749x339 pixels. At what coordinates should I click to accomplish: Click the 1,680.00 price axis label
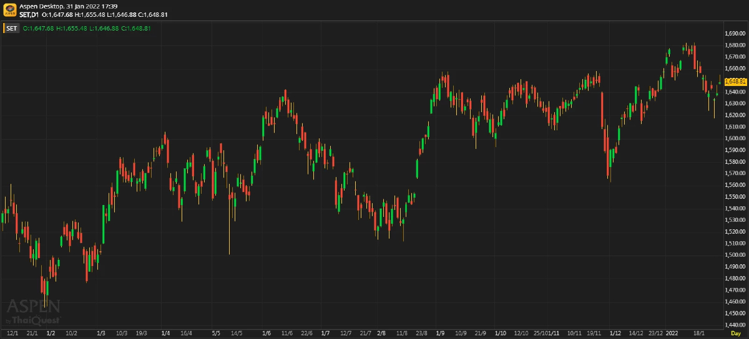735,45
